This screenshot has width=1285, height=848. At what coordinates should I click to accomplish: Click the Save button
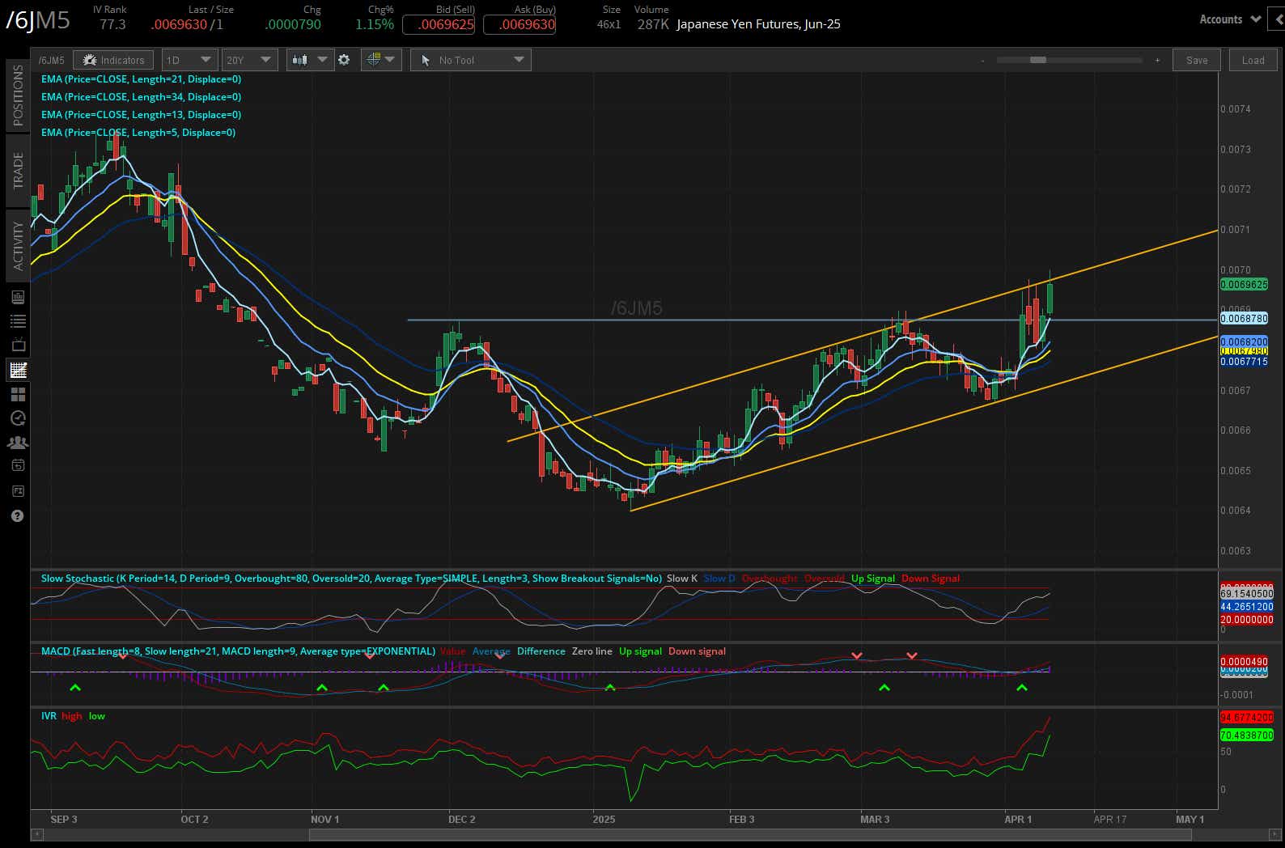click(1197, 60)
